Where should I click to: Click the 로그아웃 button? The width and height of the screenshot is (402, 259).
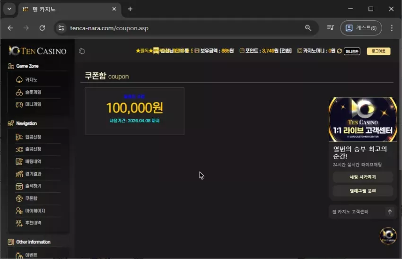pyautogui.click(x=378, y=51)
